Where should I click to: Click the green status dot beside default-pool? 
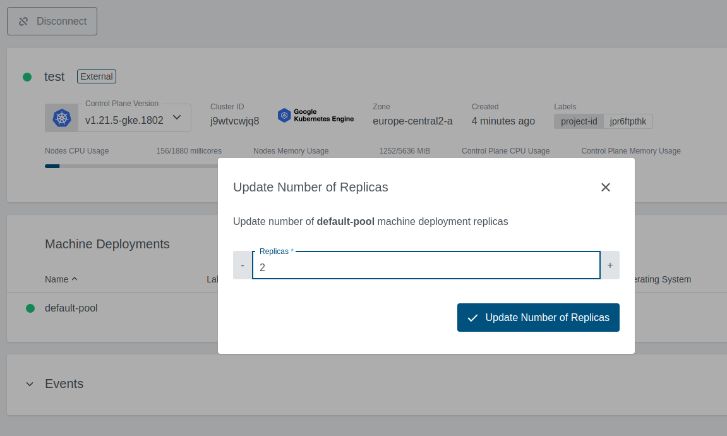click(x=30, y=308)
